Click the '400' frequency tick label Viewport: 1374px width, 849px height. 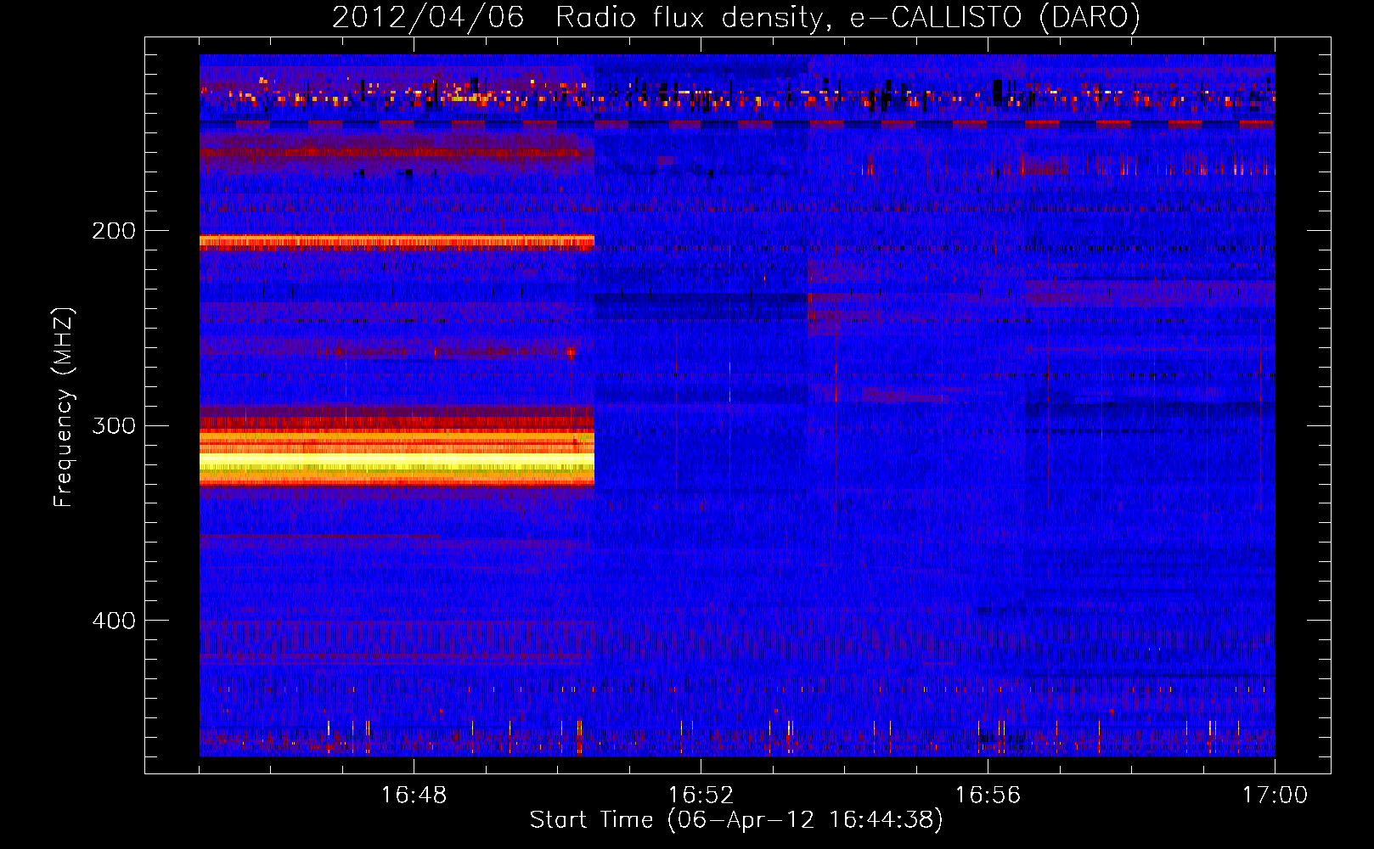114,621
